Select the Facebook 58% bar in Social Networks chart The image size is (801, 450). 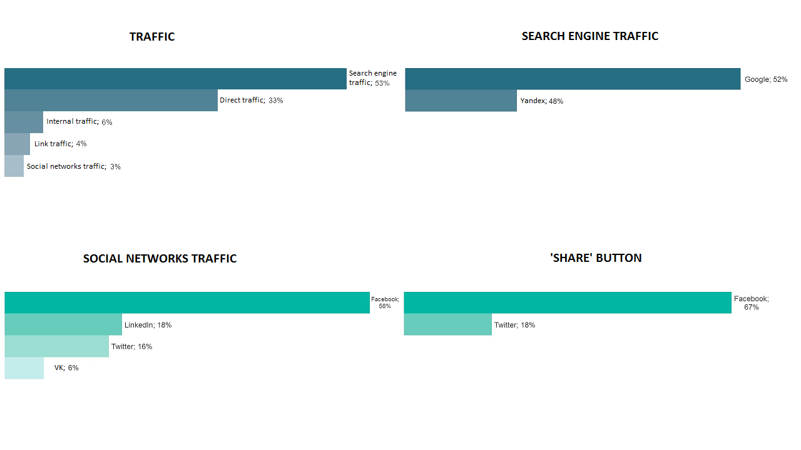coord(187,302)
